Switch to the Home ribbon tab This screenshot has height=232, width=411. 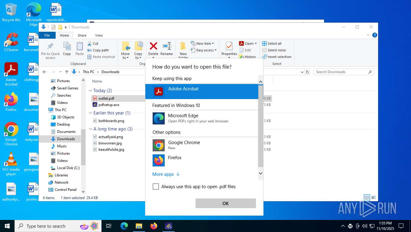point(64,35)
